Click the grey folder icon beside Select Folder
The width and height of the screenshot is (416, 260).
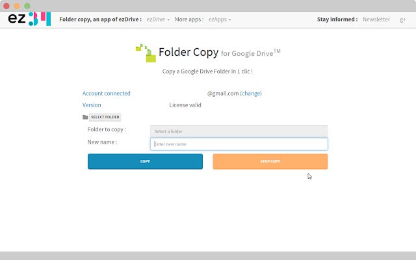[85, 117]
